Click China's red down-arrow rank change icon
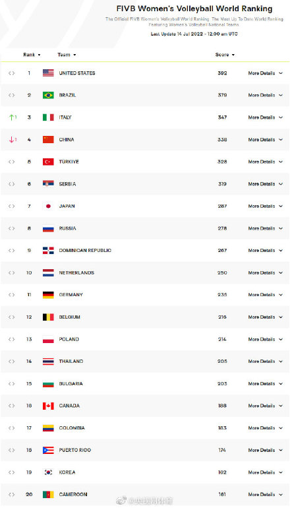The width and height of the screenshot is (290, 508). click(x=13, y=140)
